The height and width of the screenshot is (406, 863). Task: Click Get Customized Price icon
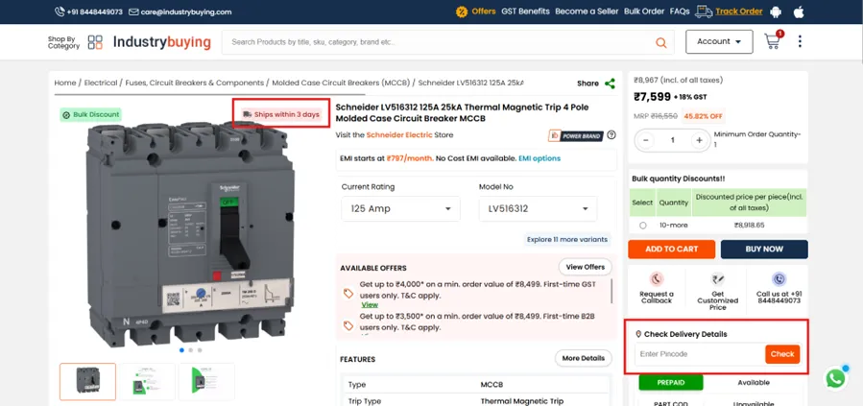(x=717, y=279)
